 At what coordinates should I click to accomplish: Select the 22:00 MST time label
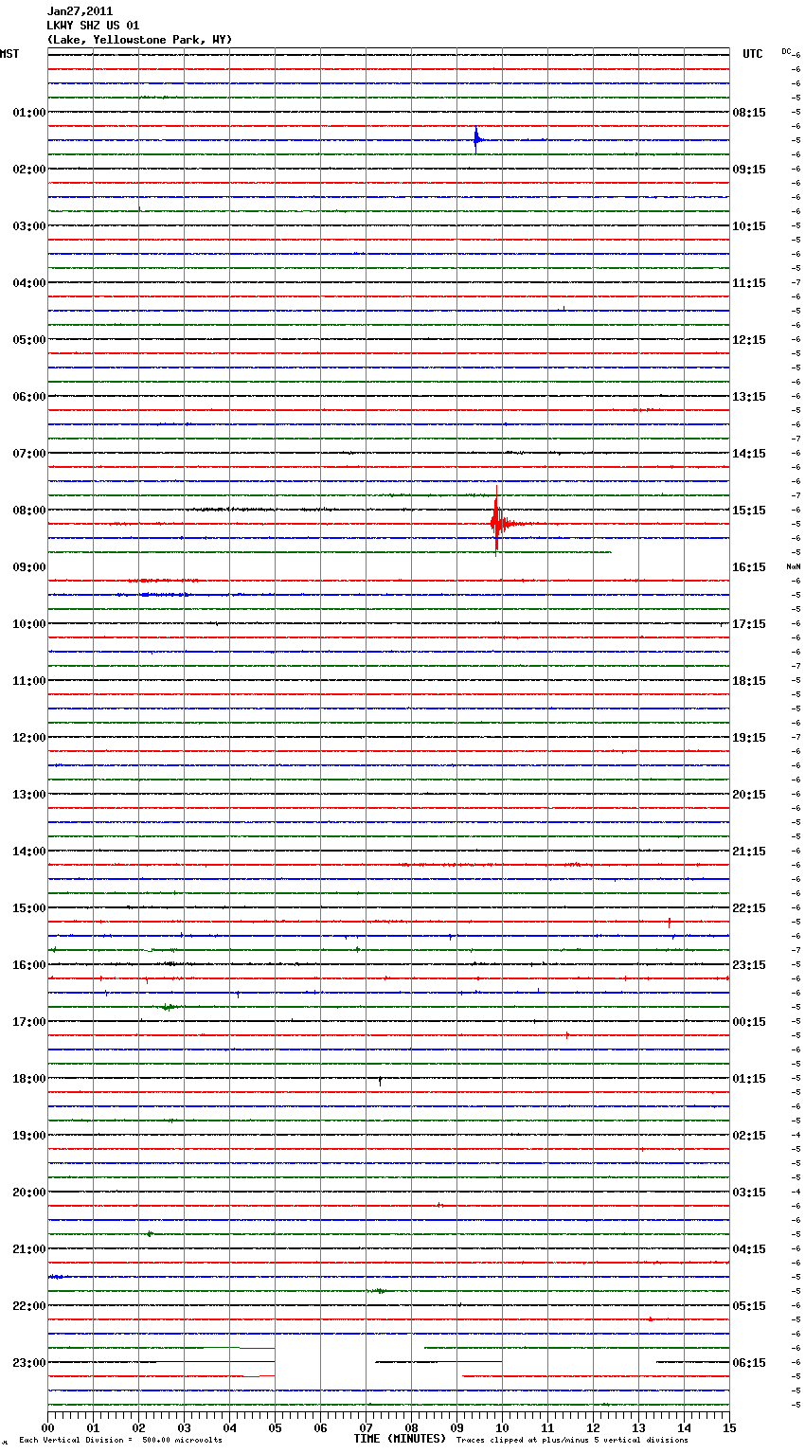tap(28, 1306)
